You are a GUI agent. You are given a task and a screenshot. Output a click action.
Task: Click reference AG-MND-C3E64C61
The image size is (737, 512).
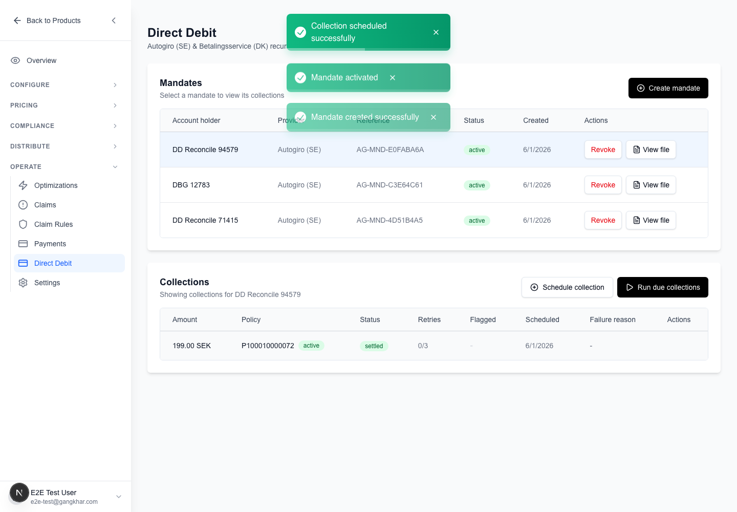[x=389, y=185]
